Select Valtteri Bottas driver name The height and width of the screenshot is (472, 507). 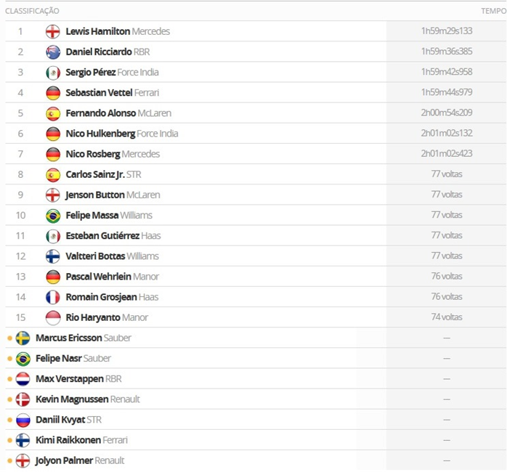point(94,256)
